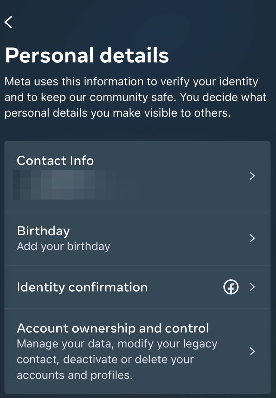Open the Contact Info label
276x398 pixels.
click(55, 161)
